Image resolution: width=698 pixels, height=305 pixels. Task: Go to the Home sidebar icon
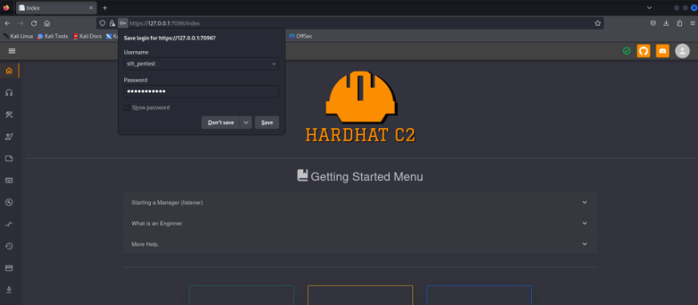9,70
